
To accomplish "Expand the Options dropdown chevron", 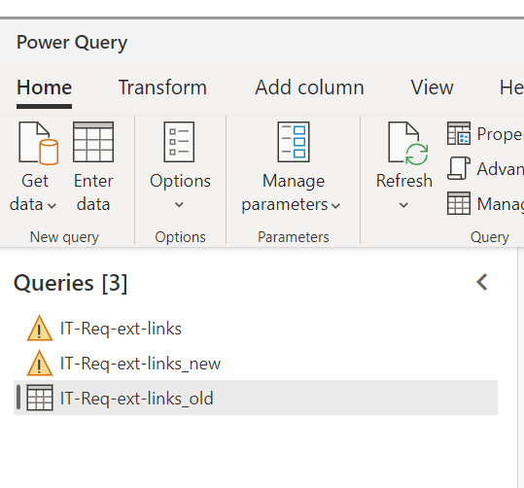I will (179, 204).
